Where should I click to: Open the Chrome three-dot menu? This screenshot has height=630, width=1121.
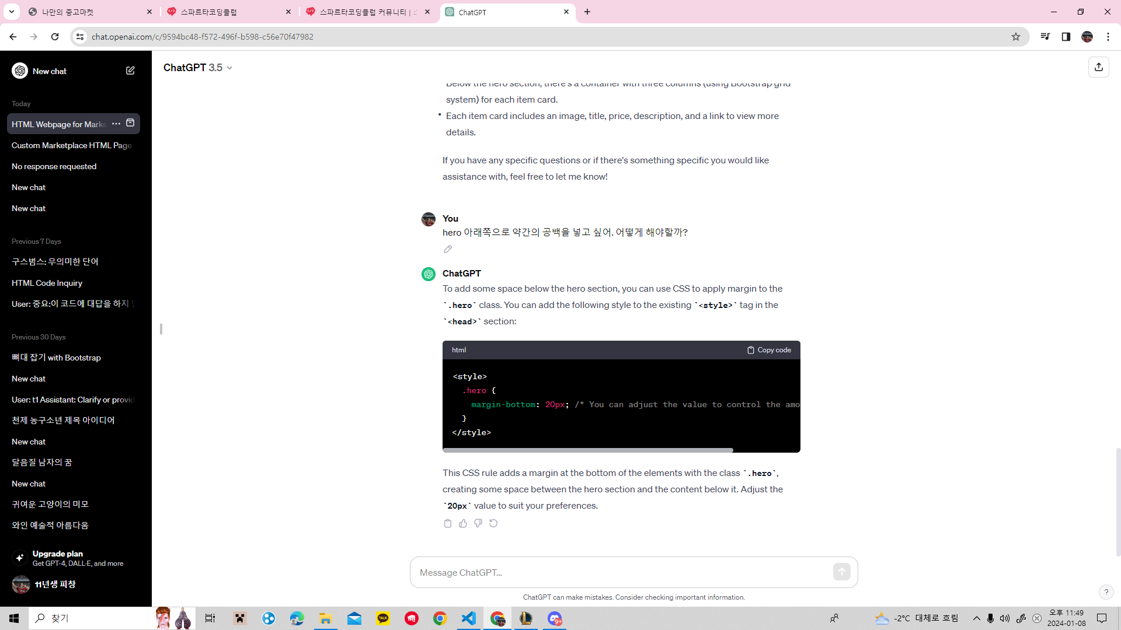point(1108,37)
